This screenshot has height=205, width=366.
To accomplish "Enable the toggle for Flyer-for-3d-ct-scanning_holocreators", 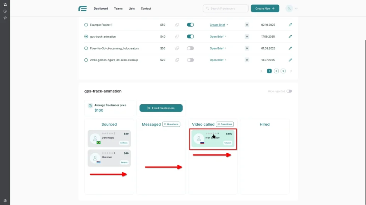I will [191, 48].
